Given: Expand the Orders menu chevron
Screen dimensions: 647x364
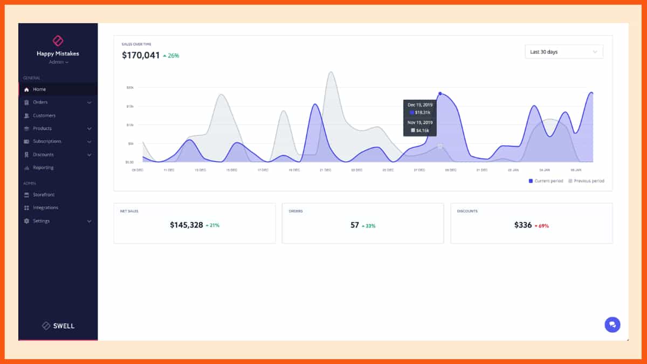Looking at the screenshot, I should tap(90, 102).
